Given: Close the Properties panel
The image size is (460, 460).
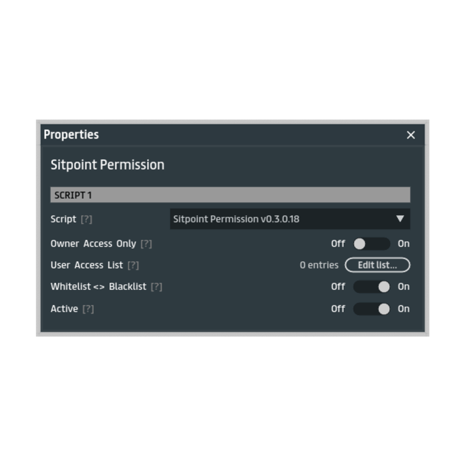Looking at the screenshot, I should (411, 135).
